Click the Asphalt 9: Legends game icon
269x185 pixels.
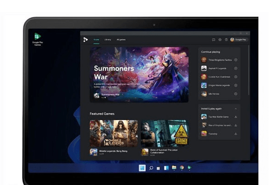click(x=204, y=68)
